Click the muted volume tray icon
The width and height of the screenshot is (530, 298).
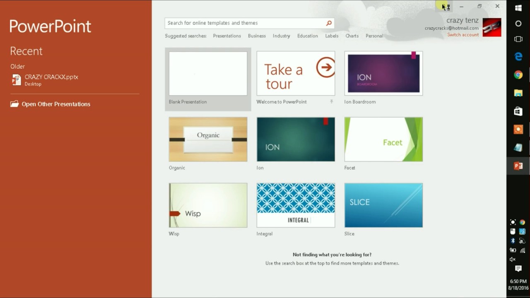513,260
